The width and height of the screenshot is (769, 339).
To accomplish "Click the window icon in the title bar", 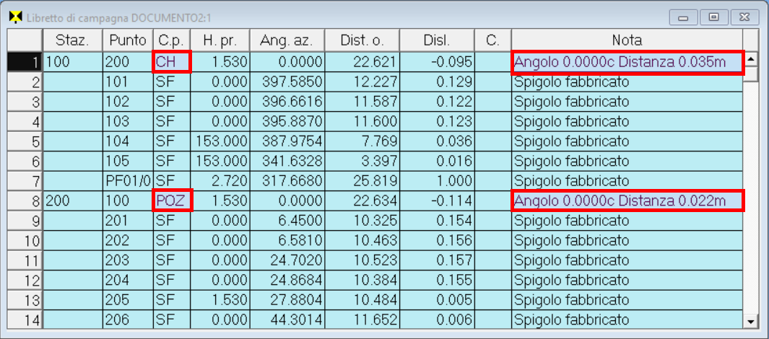I will click(x=14, y=17).
